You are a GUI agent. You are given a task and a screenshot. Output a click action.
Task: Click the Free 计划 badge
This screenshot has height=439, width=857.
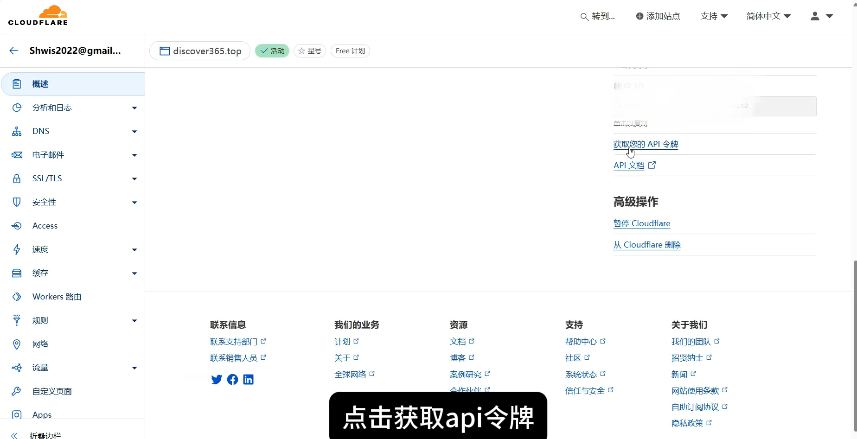[x=350, y=51]
